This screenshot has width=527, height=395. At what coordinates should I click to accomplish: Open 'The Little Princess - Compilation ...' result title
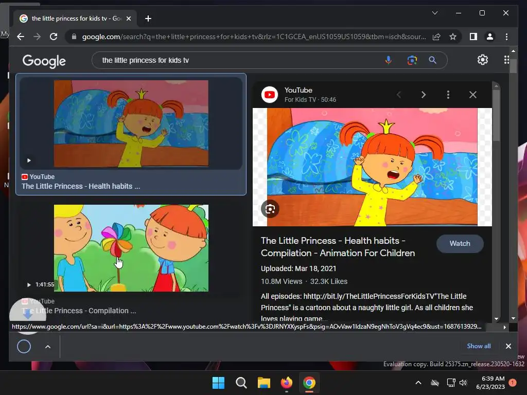79,311
